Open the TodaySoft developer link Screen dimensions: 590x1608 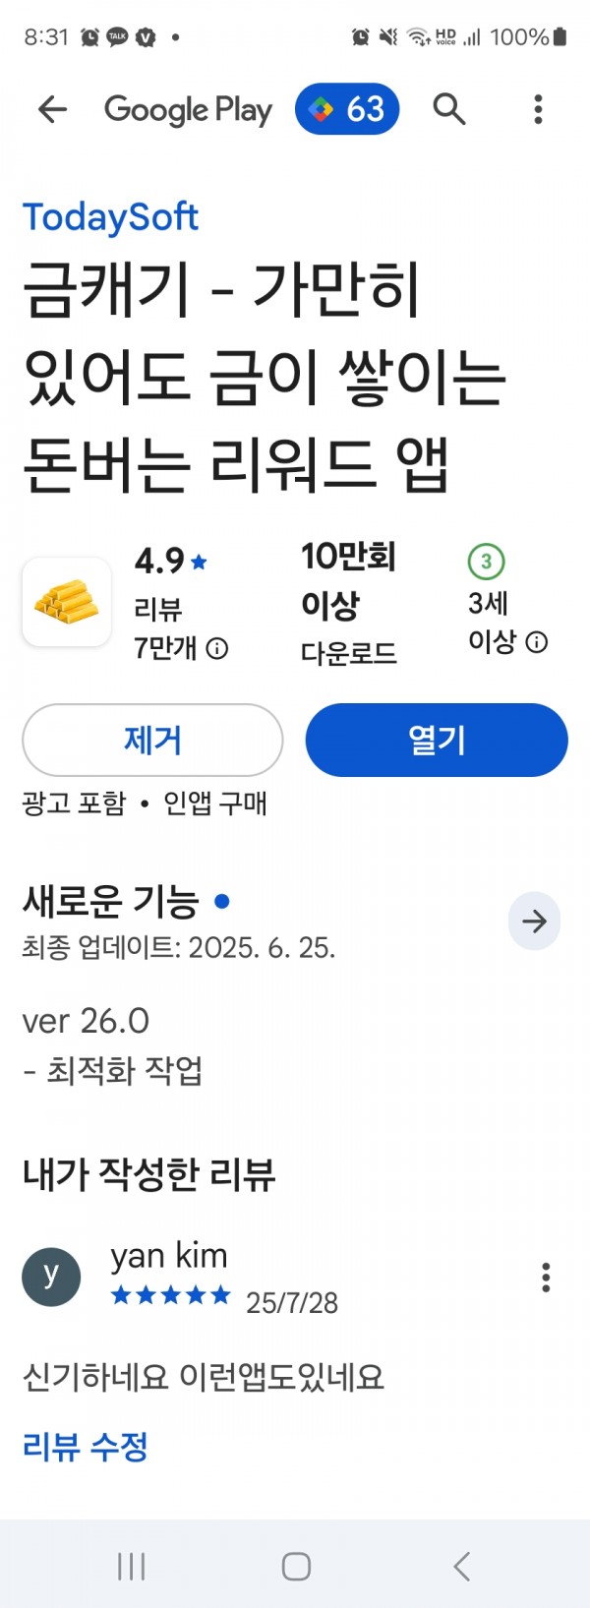point(110,217)
